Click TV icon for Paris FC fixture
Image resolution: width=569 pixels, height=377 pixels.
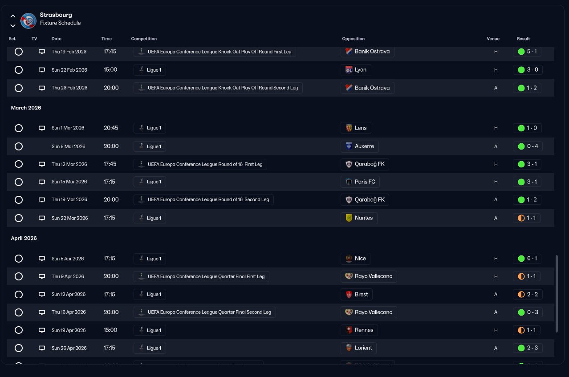(42, 182)
